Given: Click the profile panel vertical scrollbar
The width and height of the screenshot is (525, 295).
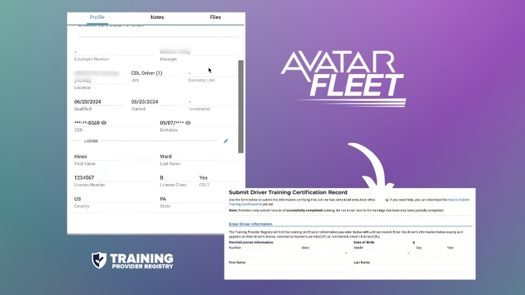Looking at the screenshot, I should [x=241, y=106].
